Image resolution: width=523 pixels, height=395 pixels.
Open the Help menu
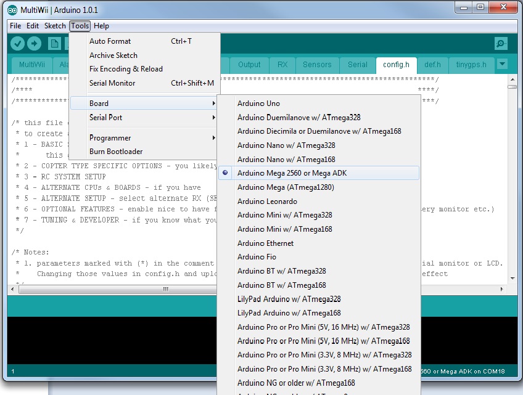(101, 26)
